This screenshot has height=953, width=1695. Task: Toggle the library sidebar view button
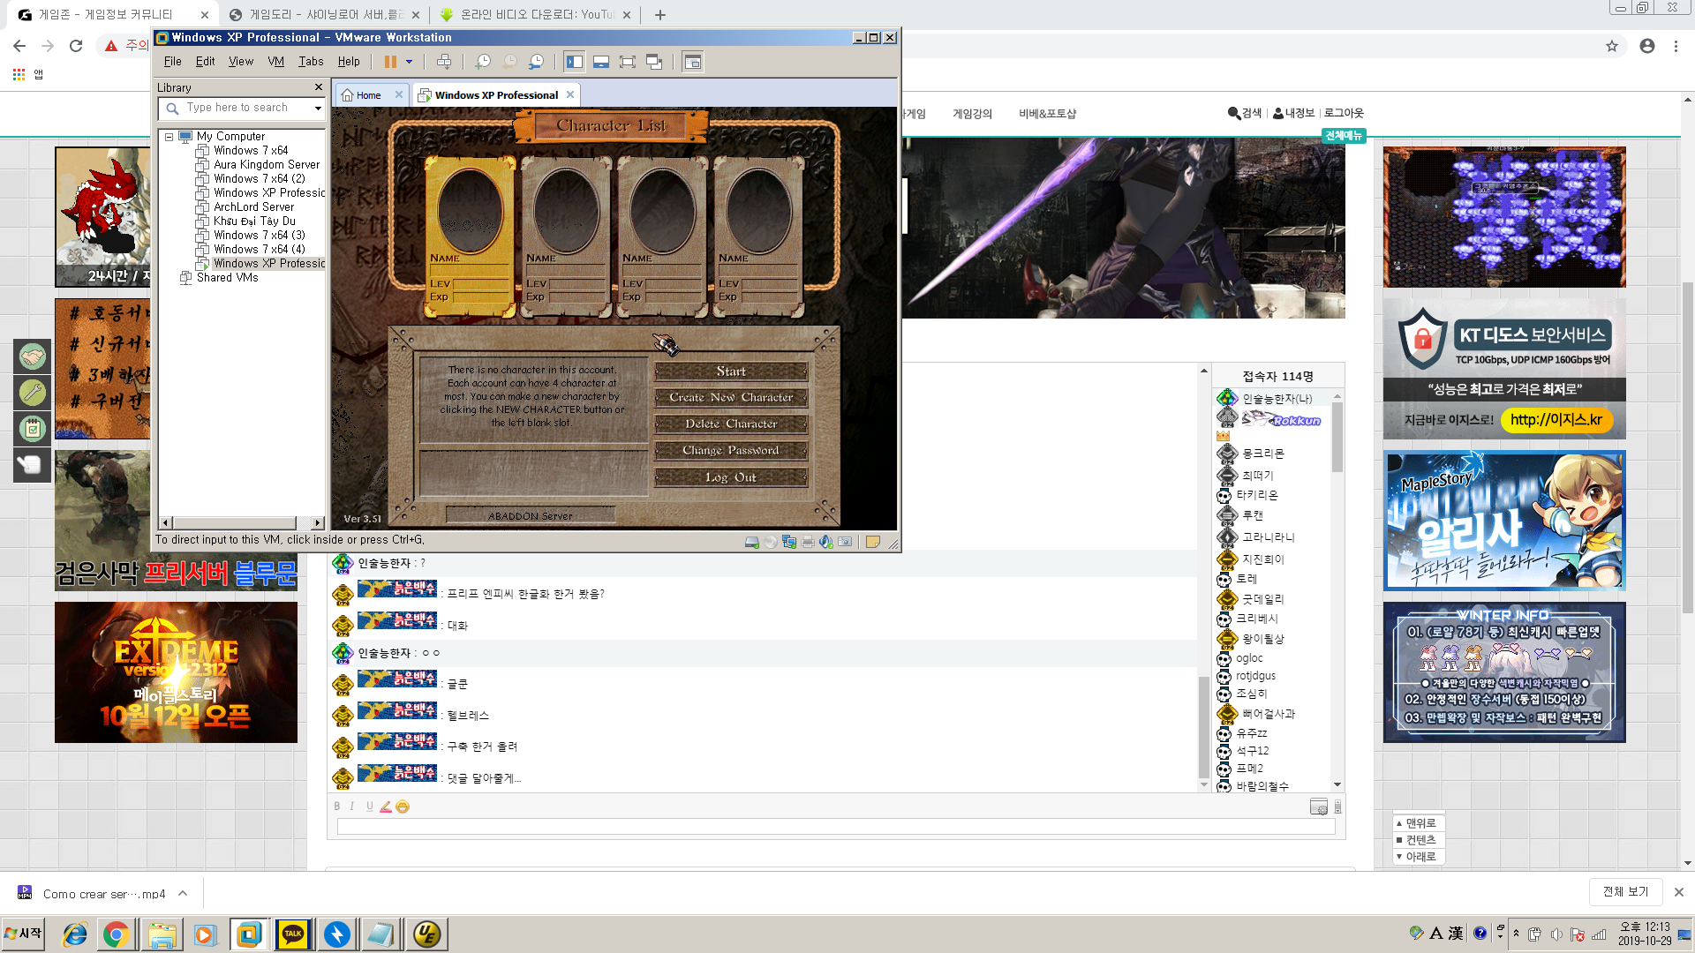click(575, 62)
